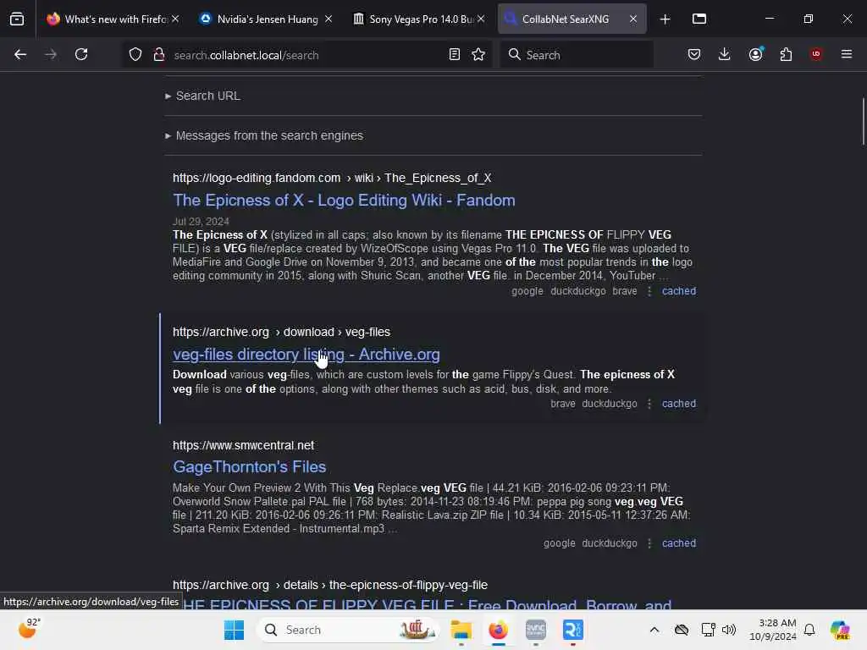Switch to What's new with Firefox tab
The height and width of the screenshot is (650, 867).
click(113, 19)
